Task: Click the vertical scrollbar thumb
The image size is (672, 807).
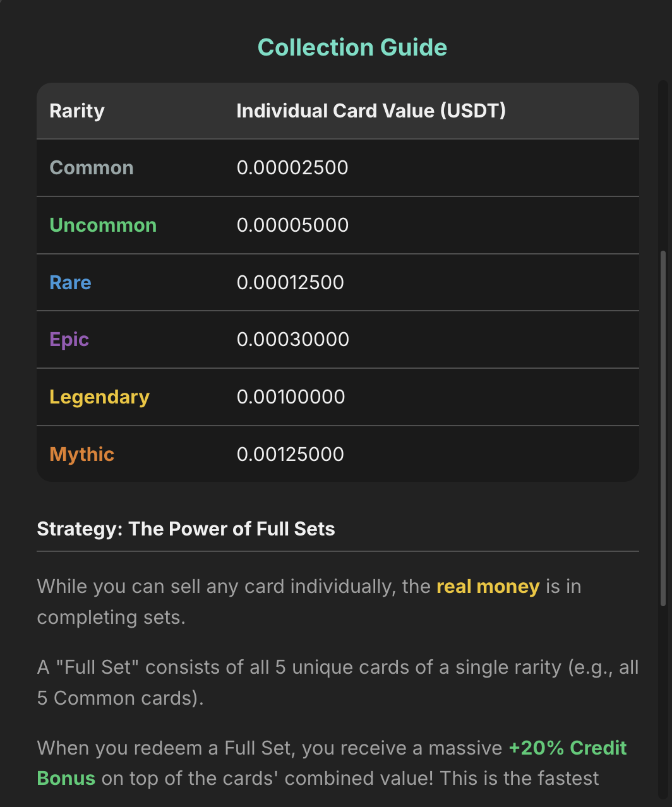Action: 663,429
